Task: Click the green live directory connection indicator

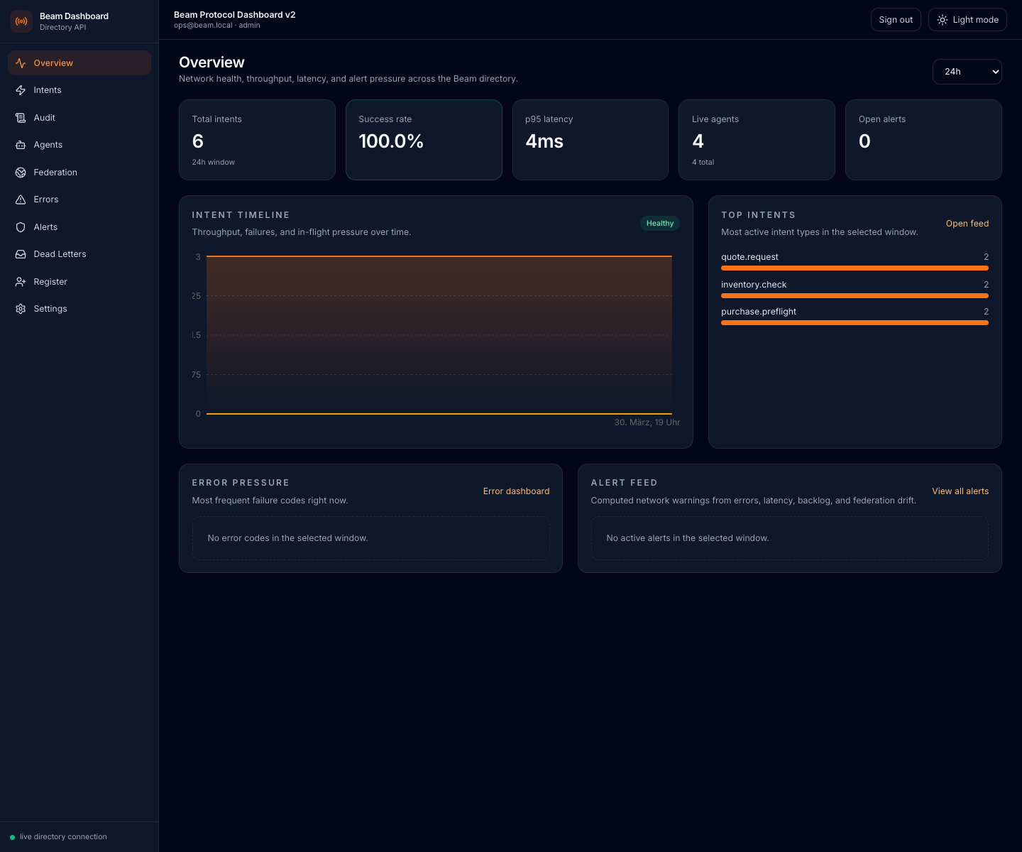Action: [x=12, y=837]
